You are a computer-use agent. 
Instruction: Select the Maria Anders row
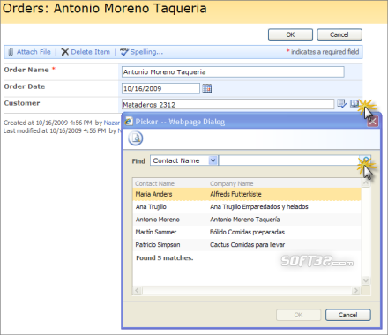(247, 194)
